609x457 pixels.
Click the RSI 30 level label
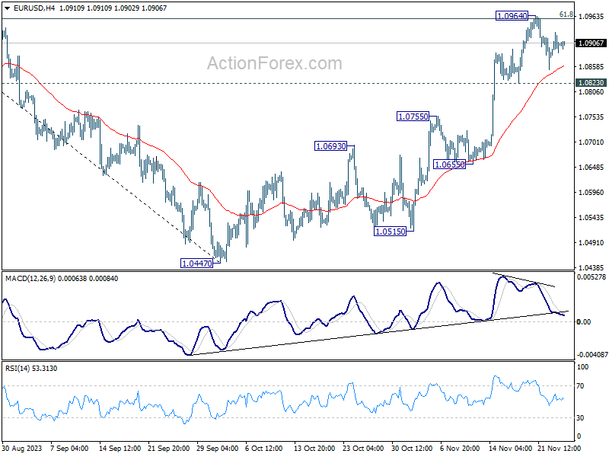[x=580, y=417]
